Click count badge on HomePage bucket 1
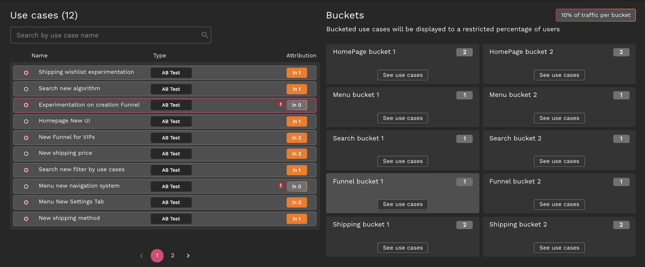The width and height of the screenshot is (645, 267). tap(464, 52)
